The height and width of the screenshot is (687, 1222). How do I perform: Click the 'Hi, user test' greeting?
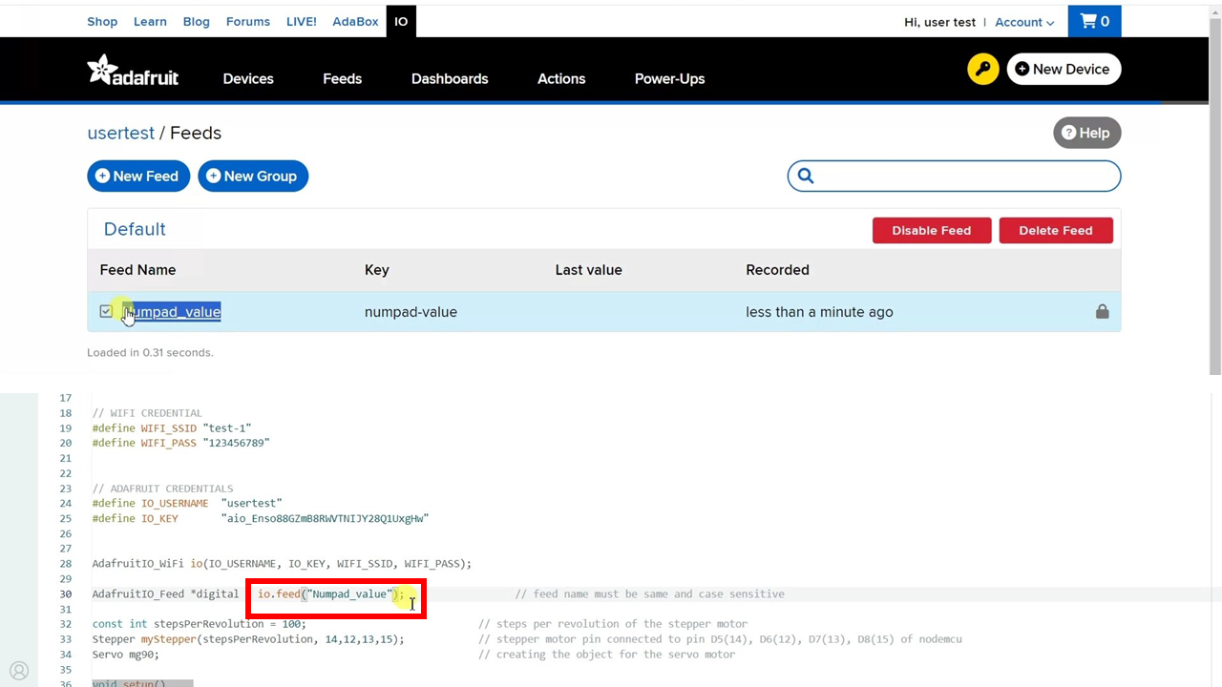tap(939, 22)
